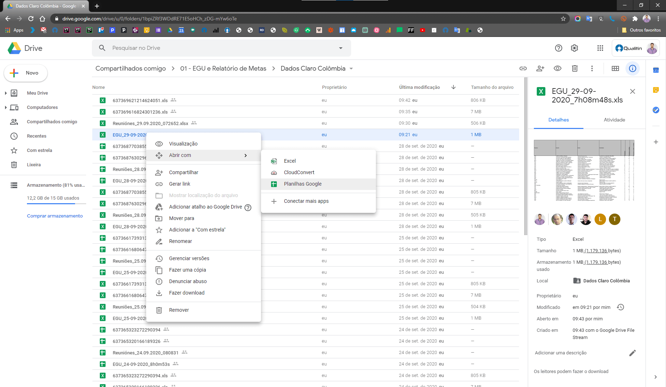Screen dimensions: 666x387
Task: Click the trash remove icon in toolbar
Action: pyautogui.click(x=575, y=68)
